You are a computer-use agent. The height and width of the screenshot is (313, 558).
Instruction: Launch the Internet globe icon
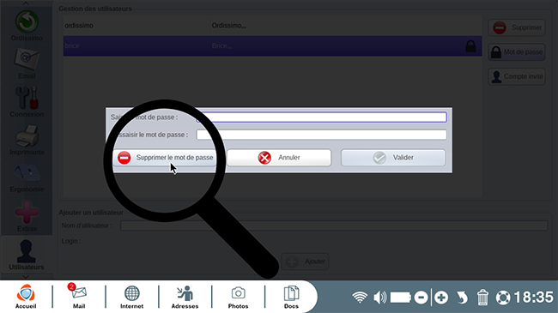click(131, 297)
